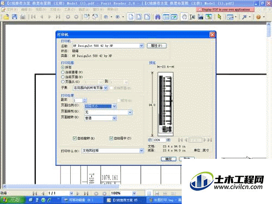Open zoom-in toolbar dropdown arrow
The width and height of the screenshot is (272, 204).
(123, 17)
